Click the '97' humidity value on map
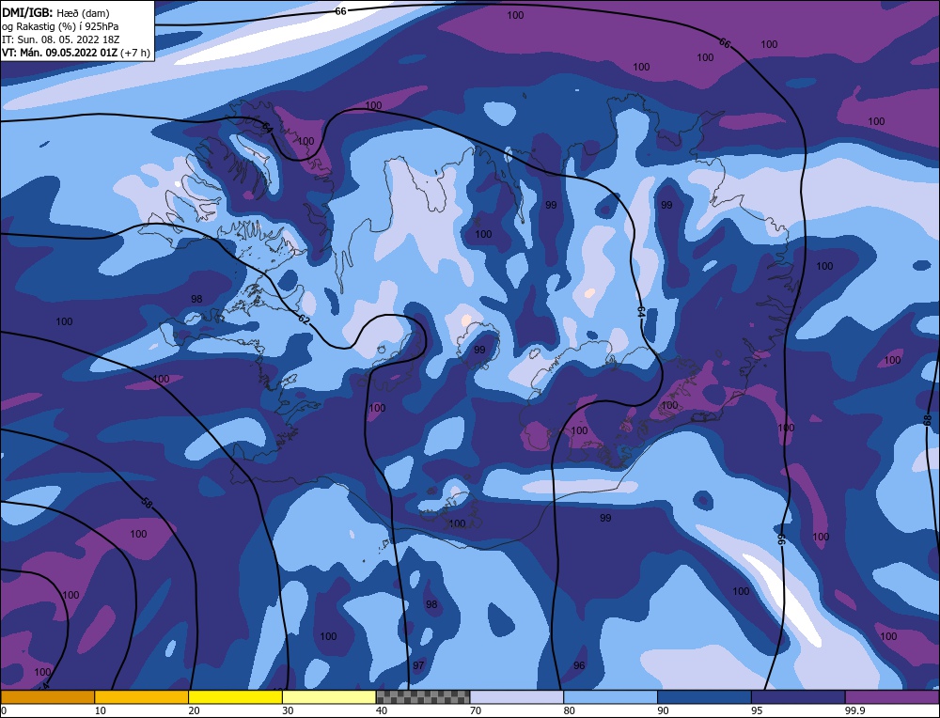 [418, 665]
